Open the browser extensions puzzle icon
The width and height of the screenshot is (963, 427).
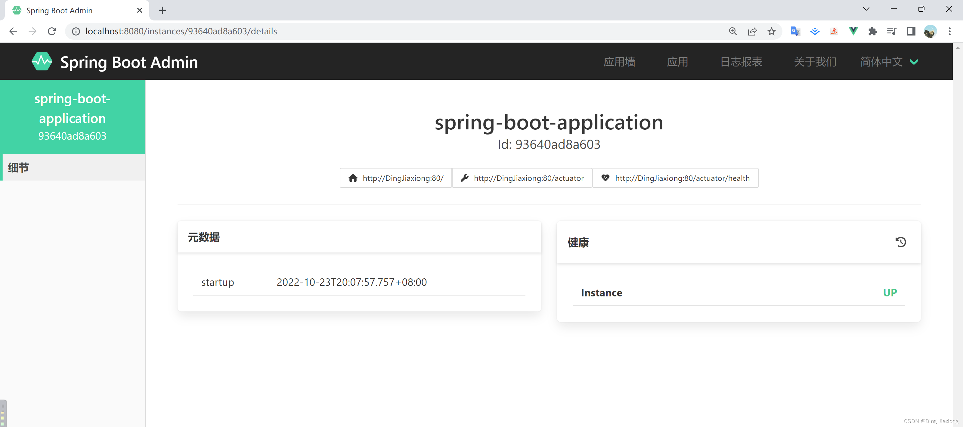click(x=872, y=31)
